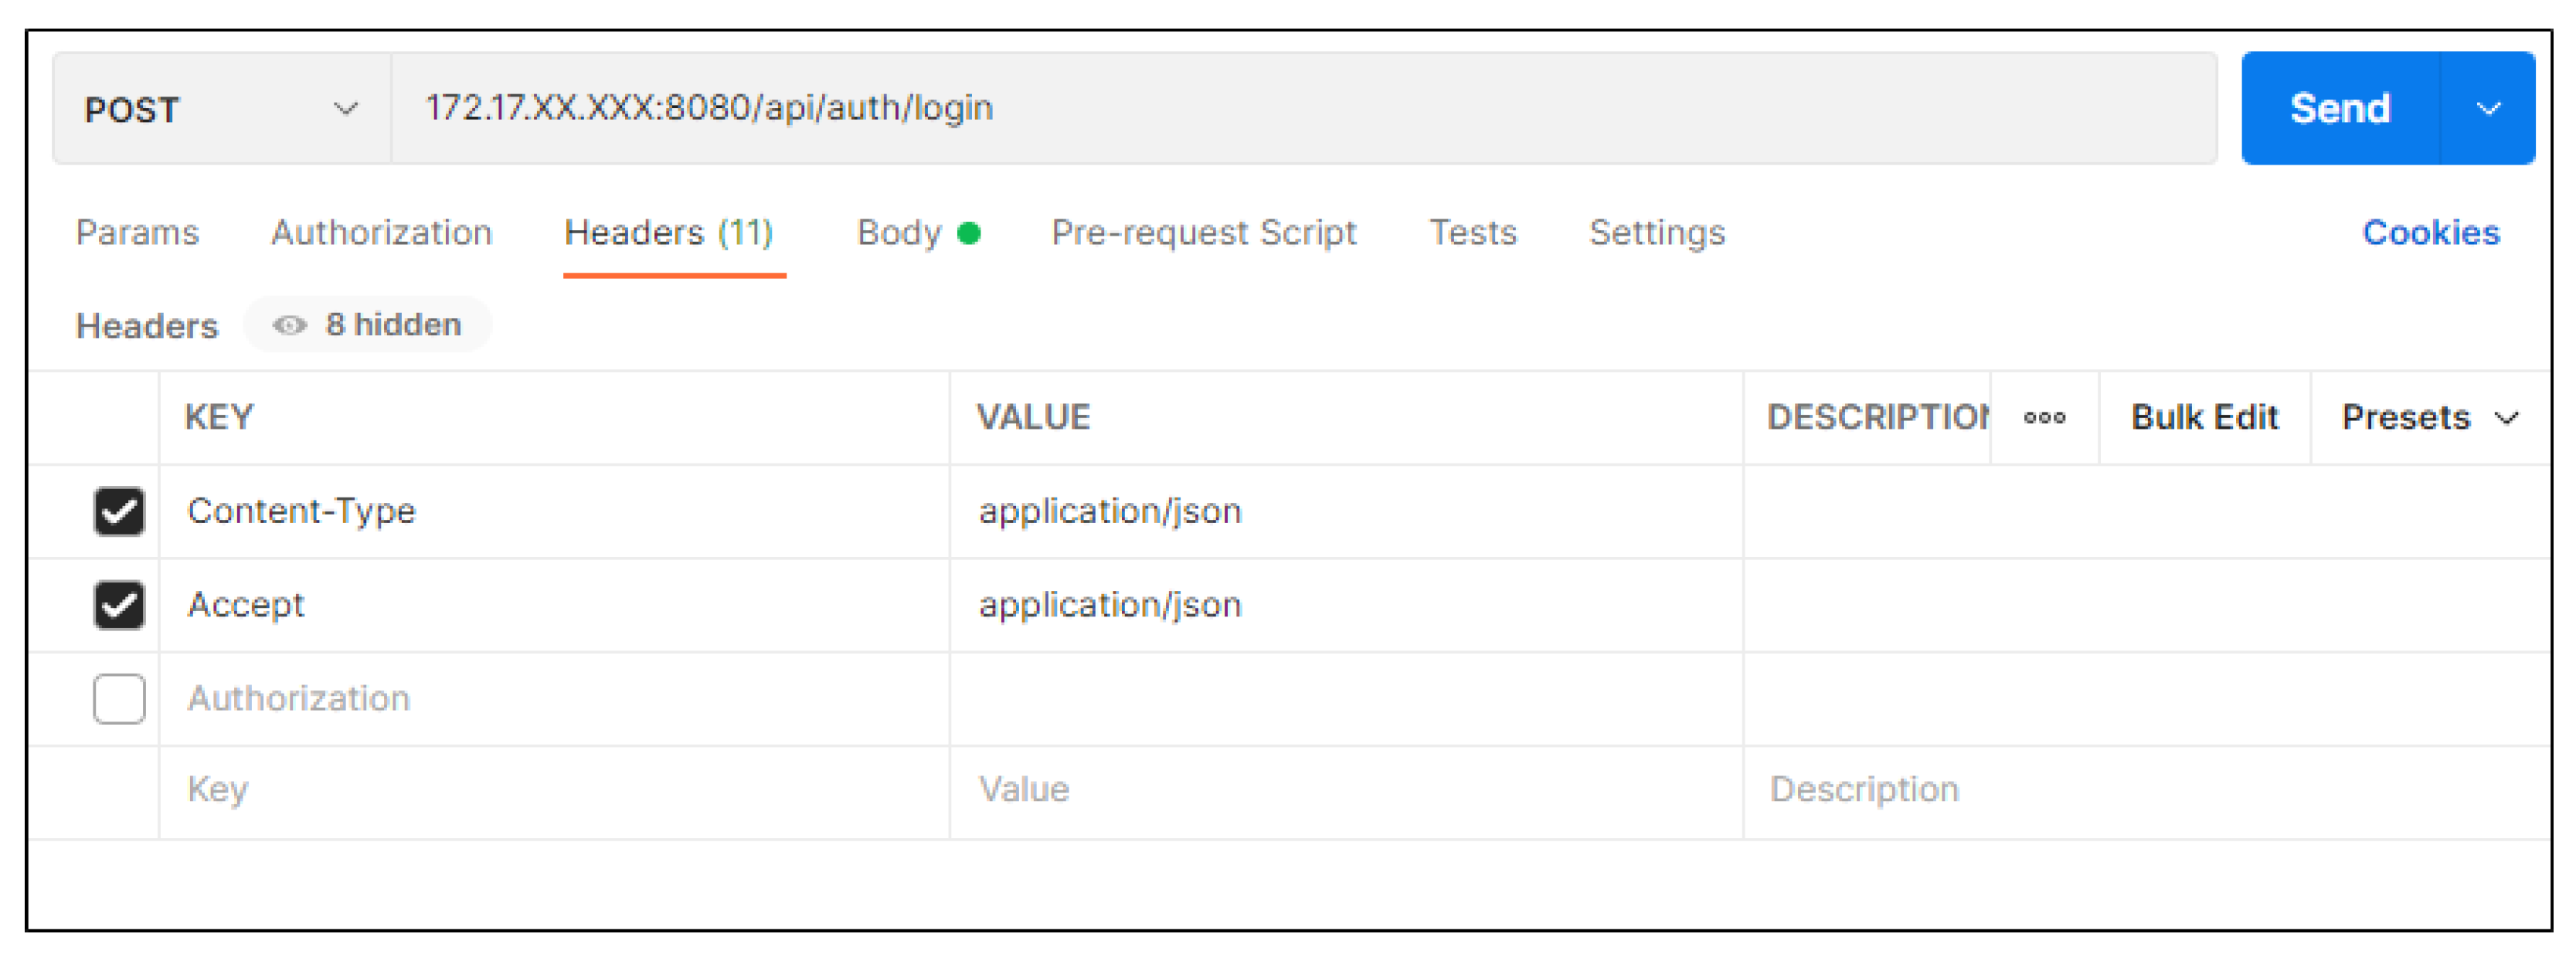Go to the Authorization tab
Screen dimensions: 2576x961
coord(381,233)
